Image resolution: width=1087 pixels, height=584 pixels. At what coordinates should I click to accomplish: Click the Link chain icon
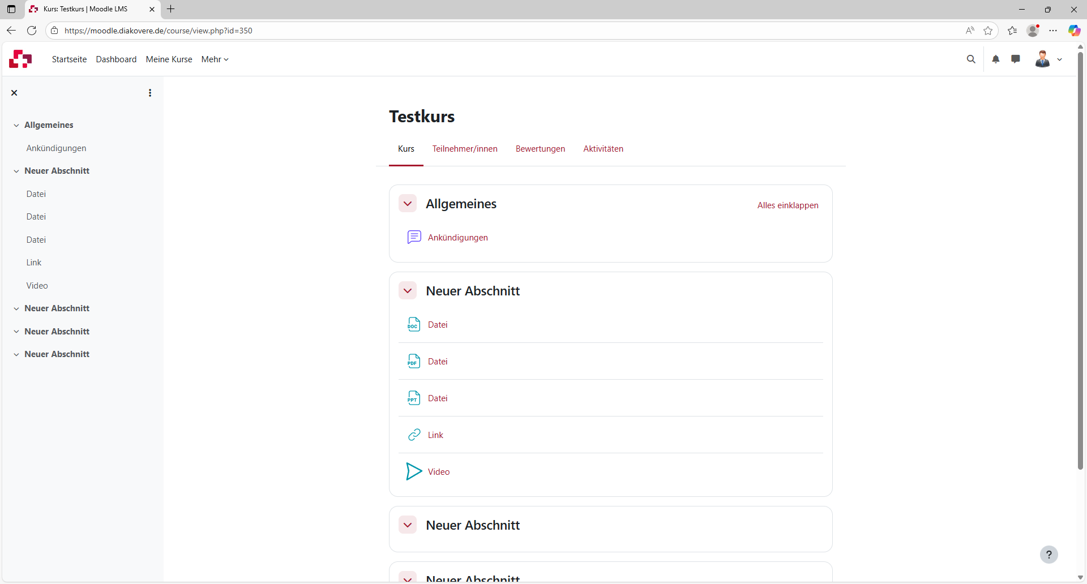[414, 435]
